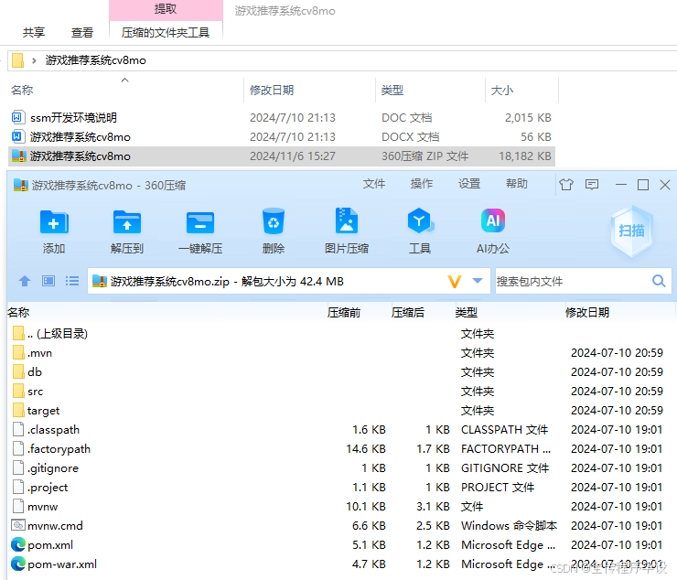Click the Windows 命令脚本 type cell
The height and width of the screenshot is (580, 677).
pos(509,526)
